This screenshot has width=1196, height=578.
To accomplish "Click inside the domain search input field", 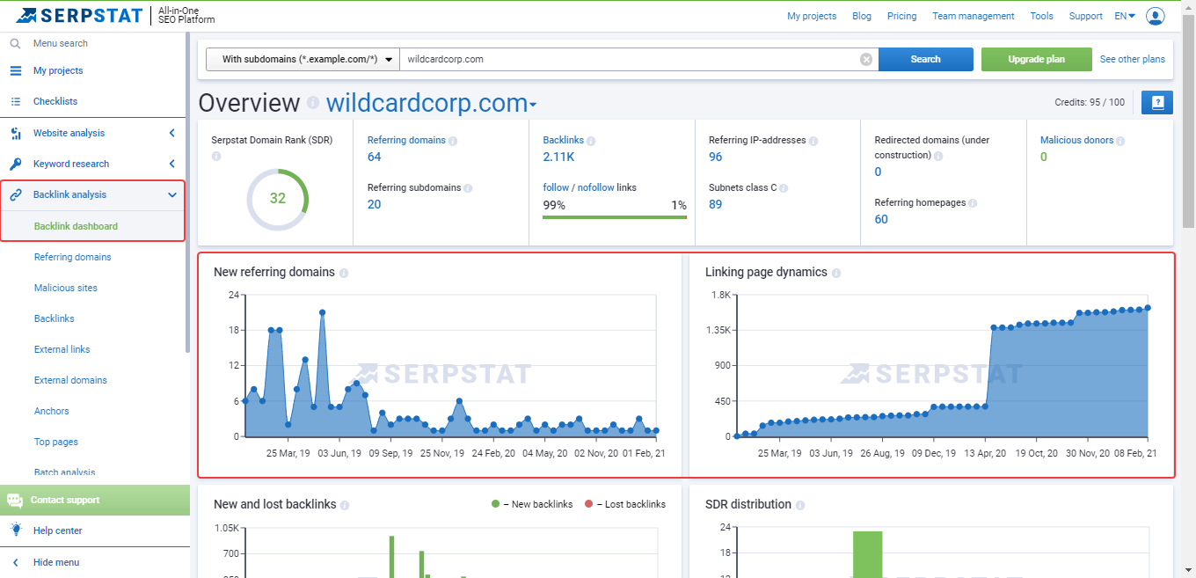I will [616, 59].
